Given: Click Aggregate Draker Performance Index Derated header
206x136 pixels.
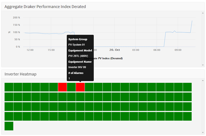Looking at the screenshot, I should [45, 7].
